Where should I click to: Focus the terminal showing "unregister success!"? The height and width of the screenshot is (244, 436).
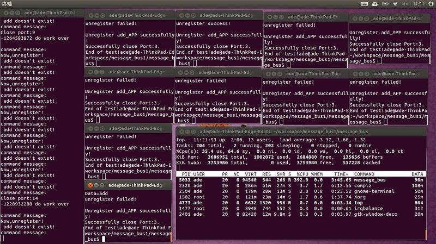pos(218,43)
